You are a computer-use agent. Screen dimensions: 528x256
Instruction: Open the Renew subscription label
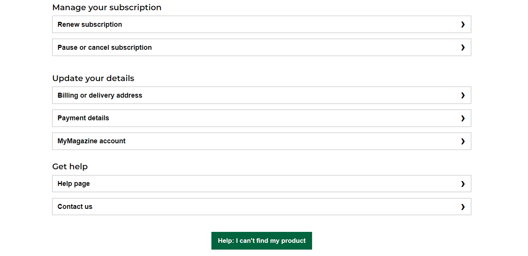pyautogui.click(x=90, y=25)
